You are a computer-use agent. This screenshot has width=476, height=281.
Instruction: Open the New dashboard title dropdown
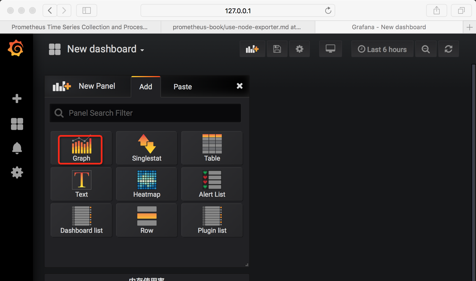106,49
